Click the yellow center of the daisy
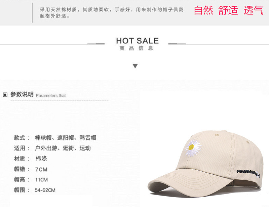269x207 pixels. [x=191, y=147]
